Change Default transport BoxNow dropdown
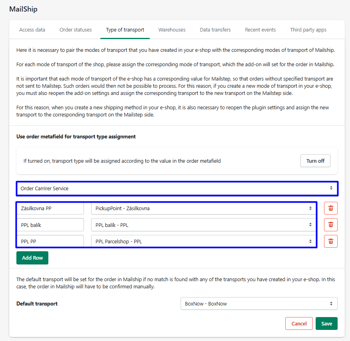Viewport: 350px width, 341px height. pos(259,304)
